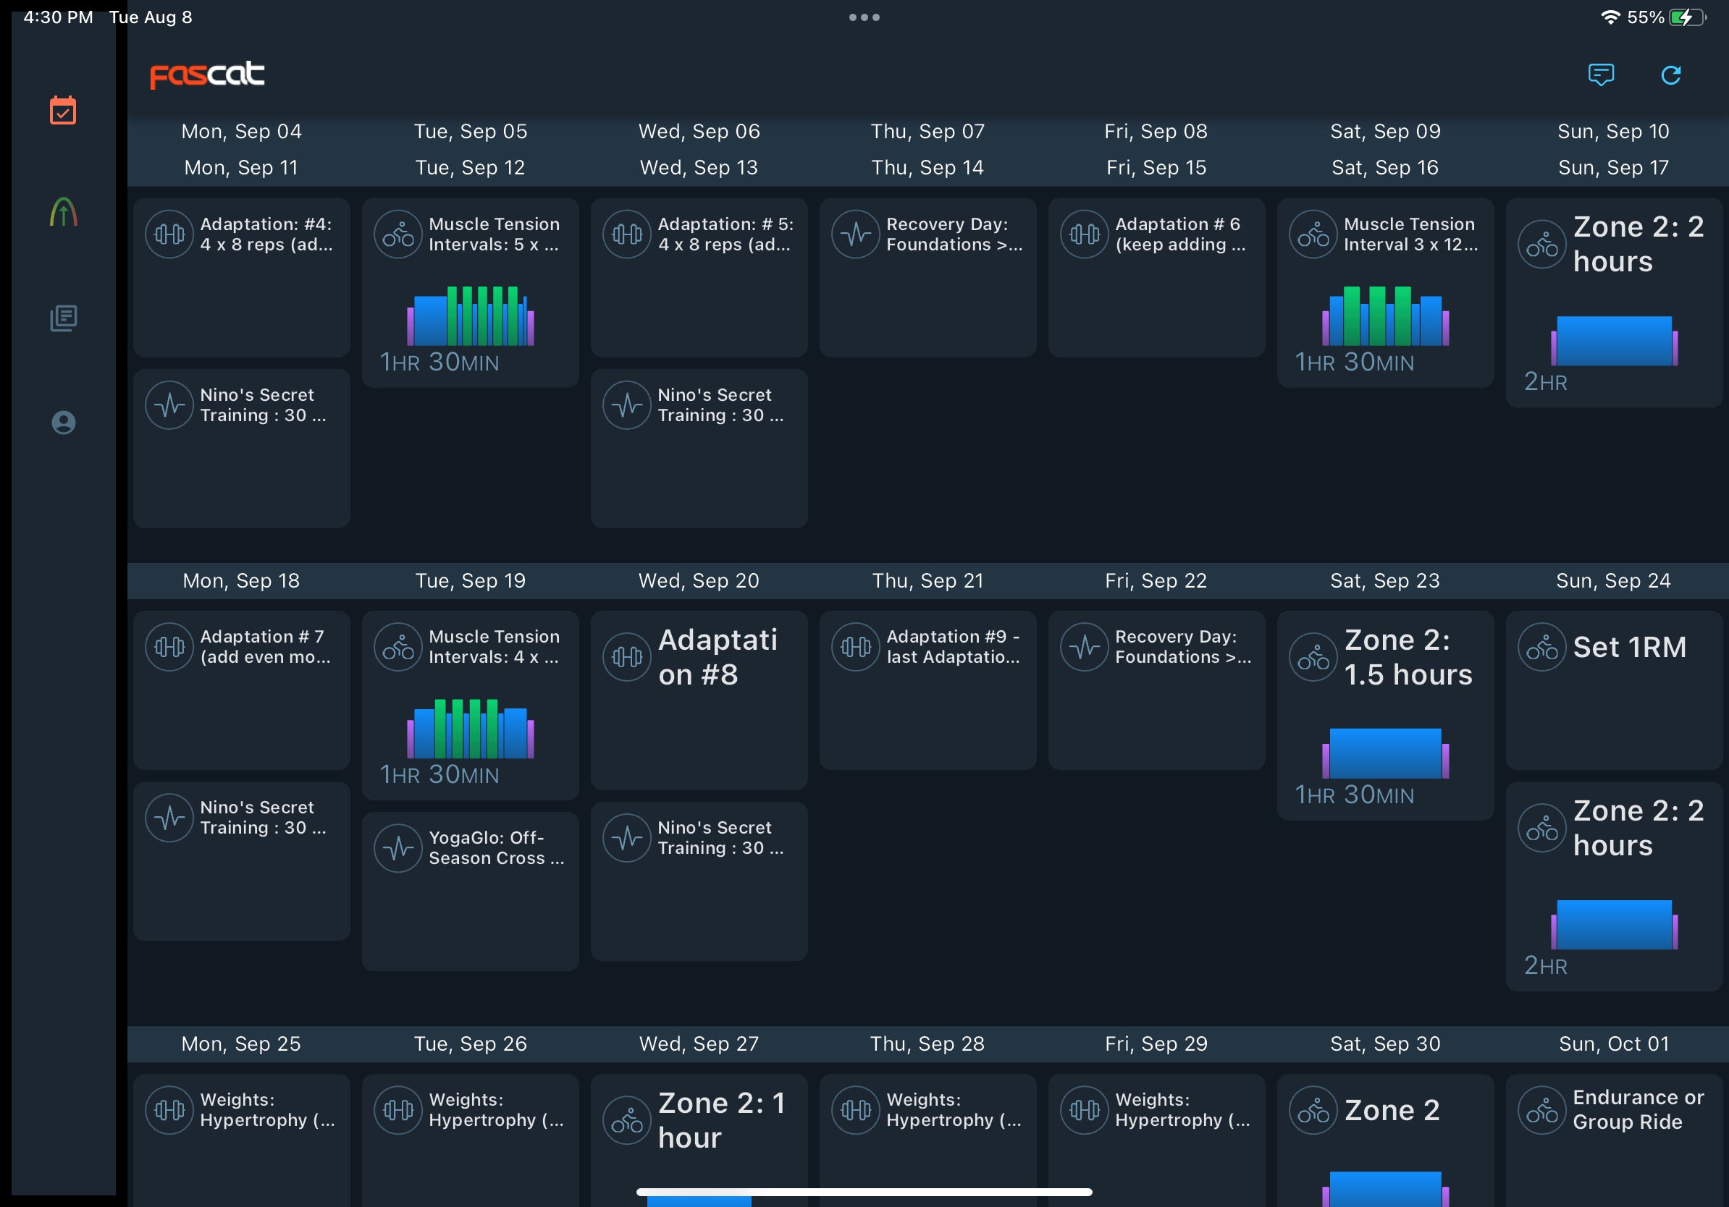This screenshot has width=1729, height=1207.
Task: Open Set 1RM workout title
Action: coord(1630,647)
